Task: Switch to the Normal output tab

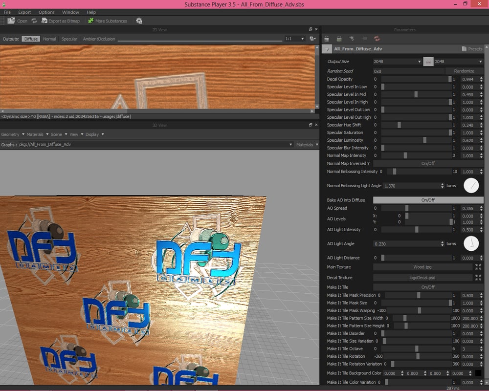Action: point(49,39)
